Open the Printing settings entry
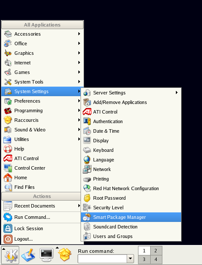Screen dimensions: 202x265 point(131,179)
